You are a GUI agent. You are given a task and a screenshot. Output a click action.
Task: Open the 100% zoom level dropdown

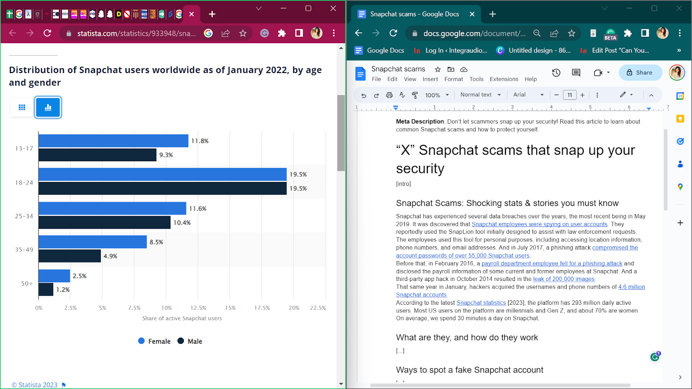pos(436,95)
